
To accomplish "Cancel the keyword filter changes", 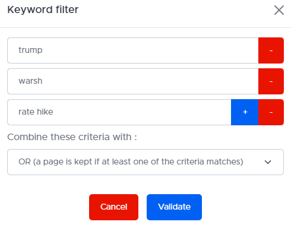I will pyautogui.click(x=113, y=207).
